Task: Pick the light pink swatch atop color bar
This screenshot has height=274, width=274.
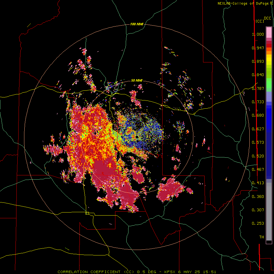Action: 269,32
